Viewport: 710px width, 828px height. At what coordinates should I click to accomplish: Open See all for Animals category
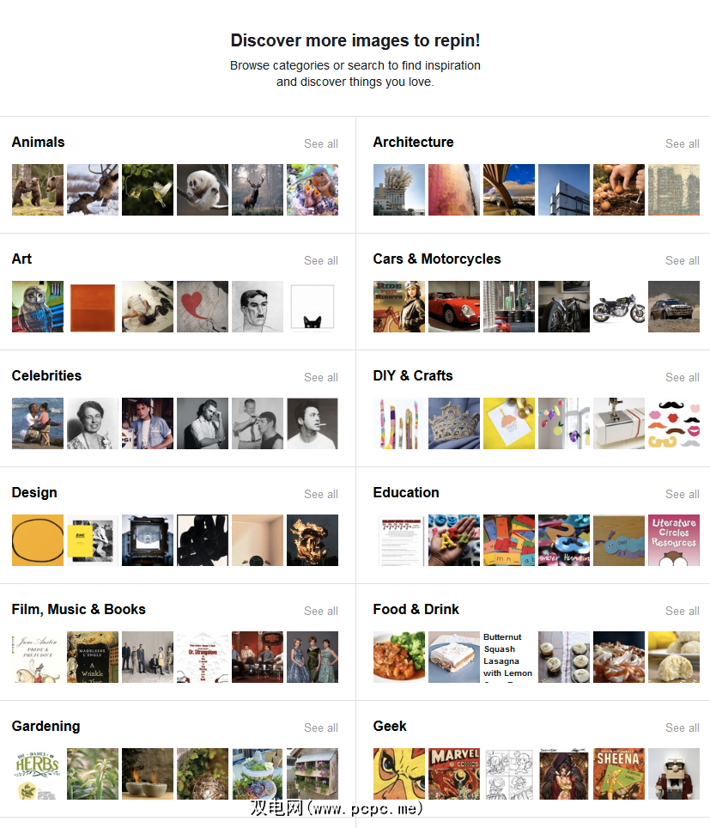[x=321, y=143]
